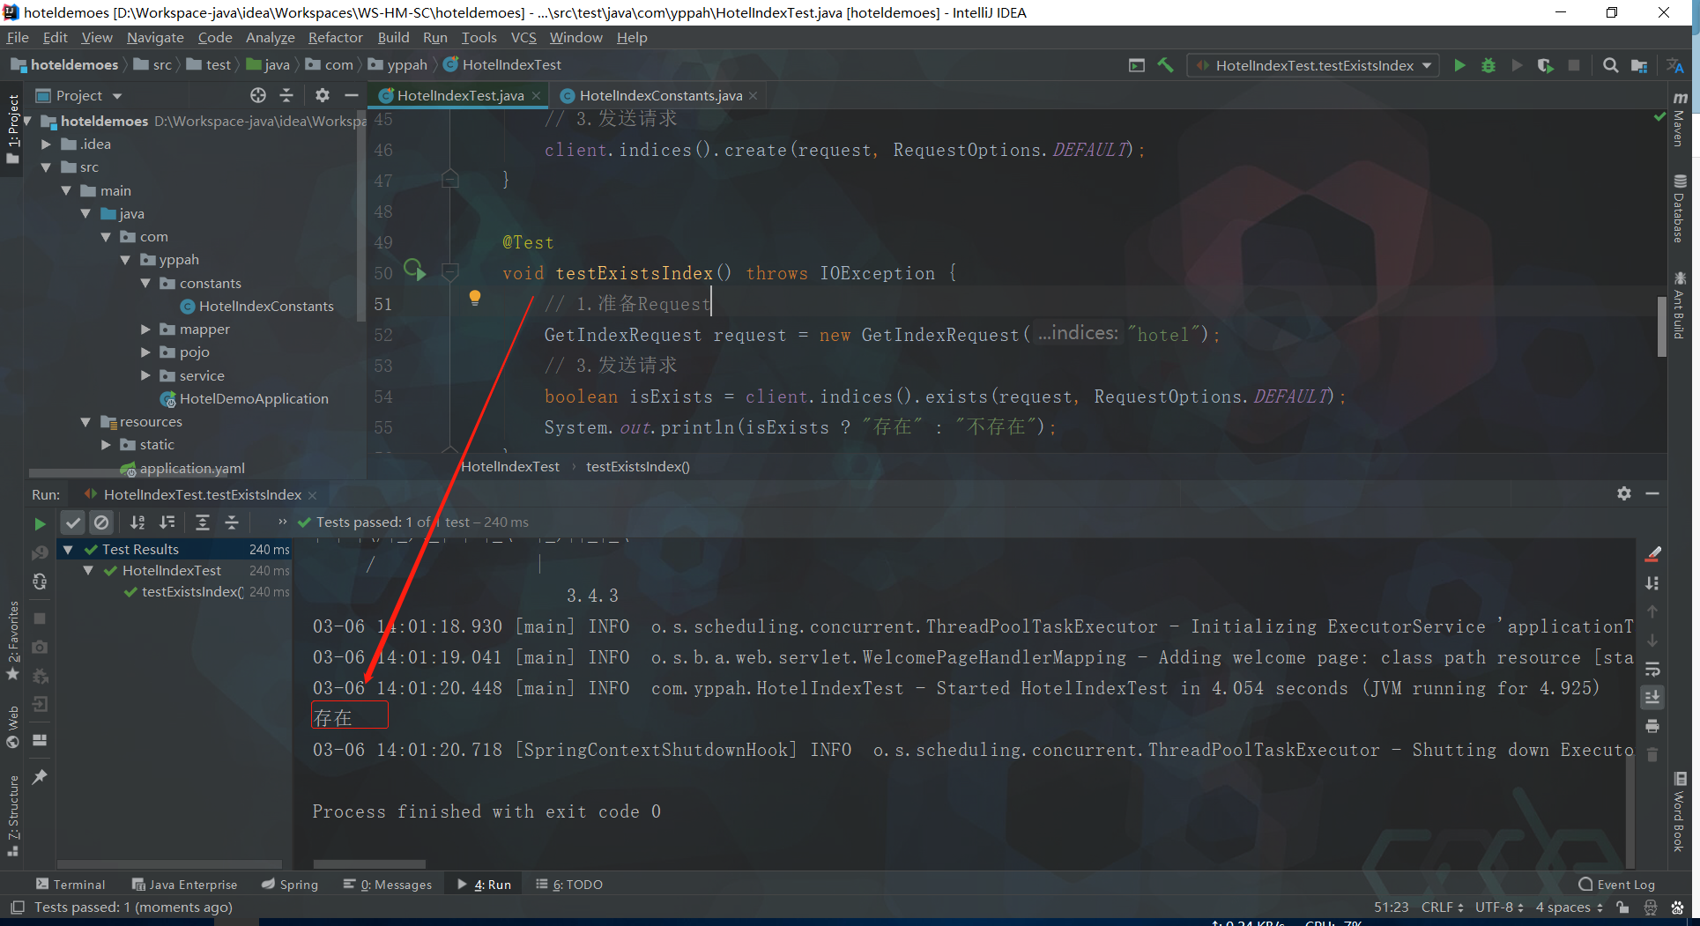Click the translate icon in top toolbar
The height and width of the screenshot is (926, 1700).
tap(1674, 65)
